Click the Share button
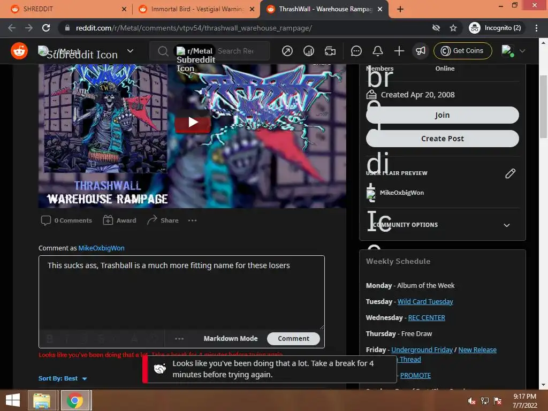Viewport: 548px width, 411px height. [163, 220]
